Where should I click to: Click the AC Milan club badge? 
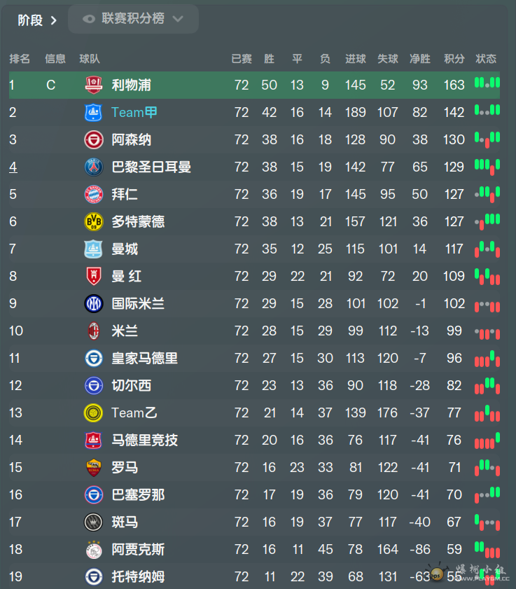pyautogui.click(x=93, y=331)
